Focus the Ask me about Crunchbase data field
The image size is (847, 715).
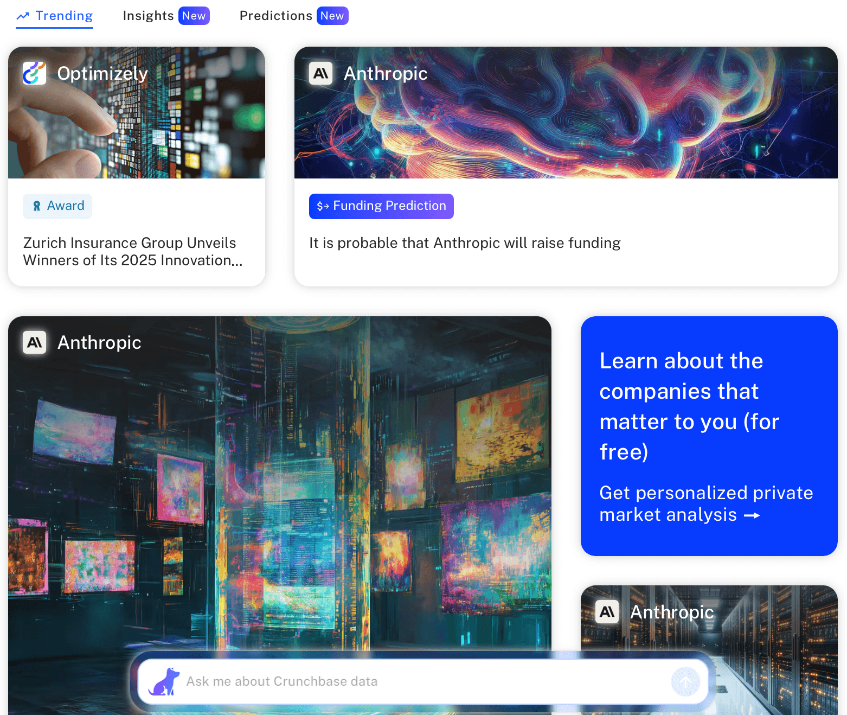pos(423,681)
